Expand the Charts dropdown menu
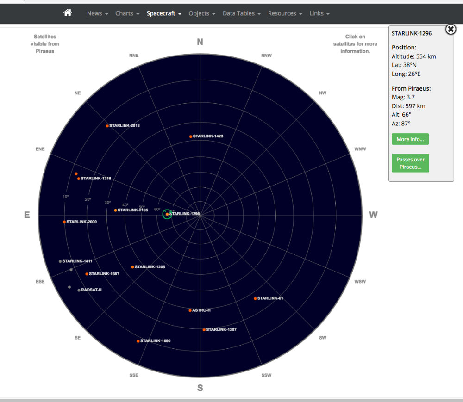The image size is (463, 402). pos(127,13)
